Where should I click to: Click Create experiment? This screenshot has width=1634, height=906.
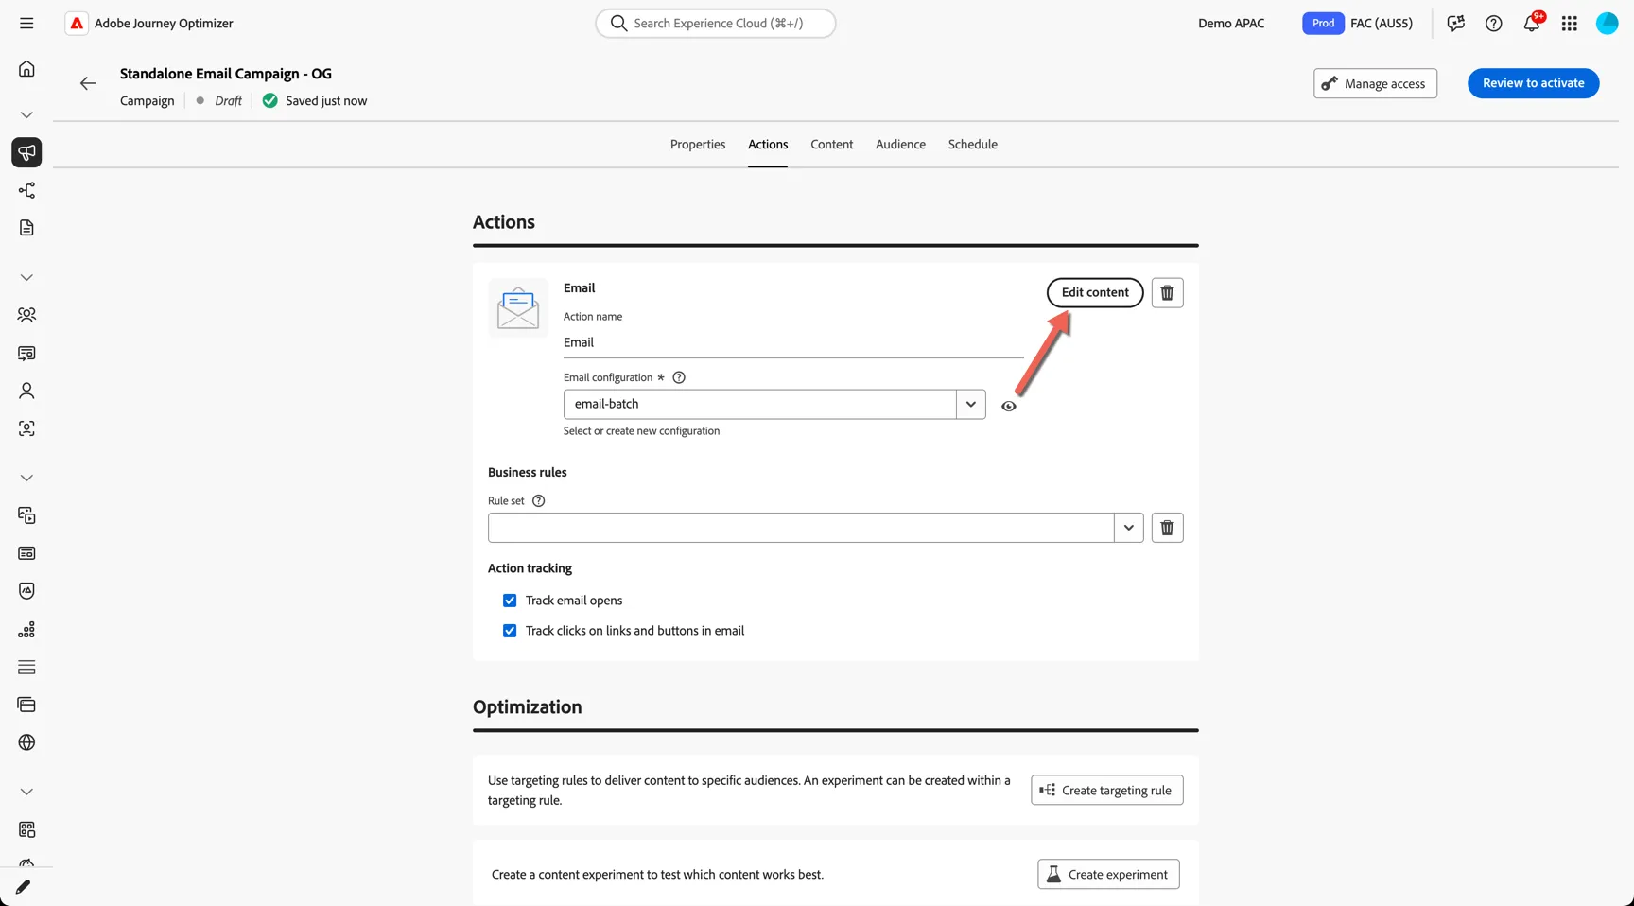pos(1108,874)
